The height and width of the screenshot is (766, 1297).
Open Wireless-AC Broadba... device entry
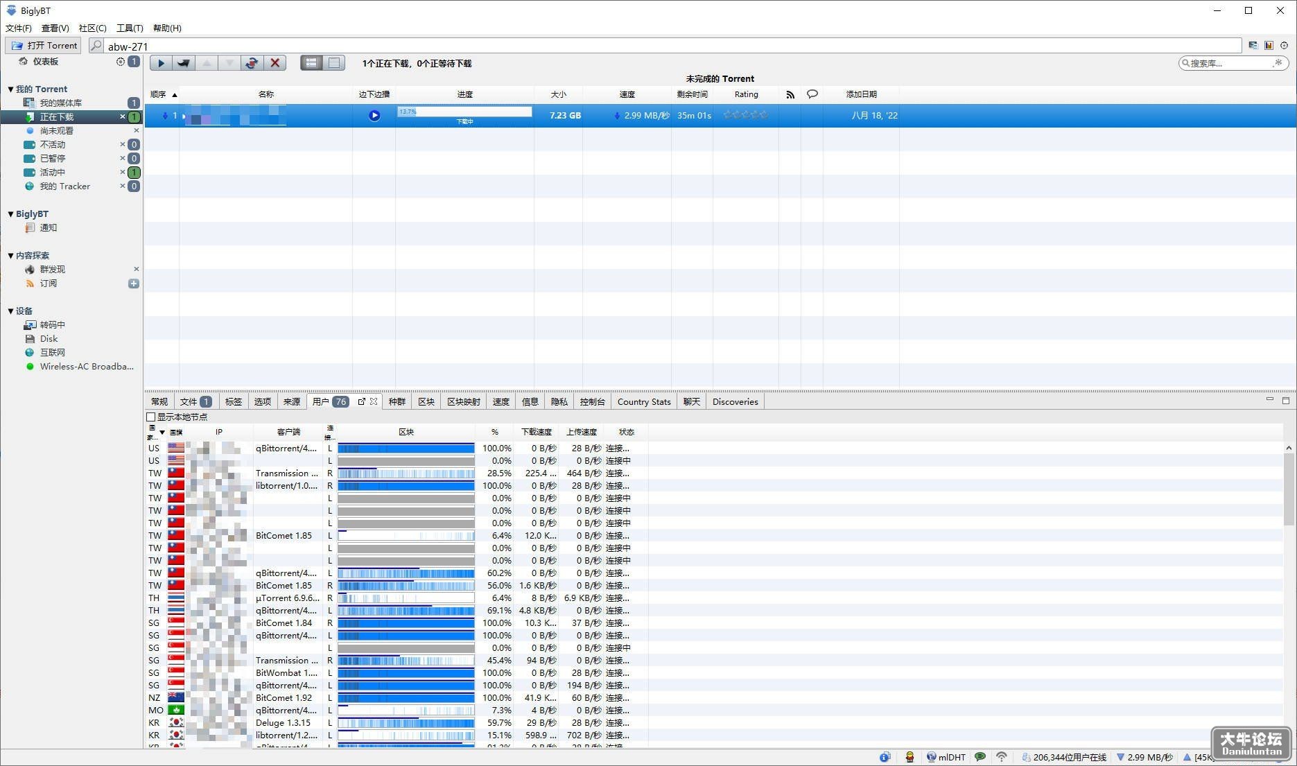click(x=87, y=367)
